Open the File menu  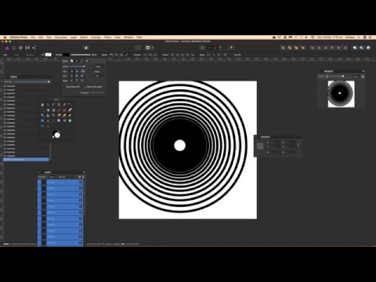[33, 38]
